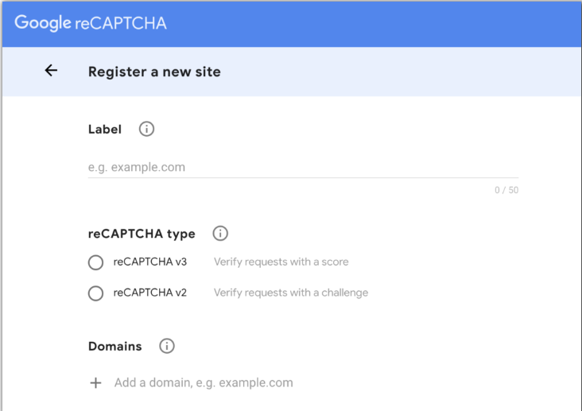
Task: Select the reCAPTCHA v3 radio button
Action: click(95, 262)
